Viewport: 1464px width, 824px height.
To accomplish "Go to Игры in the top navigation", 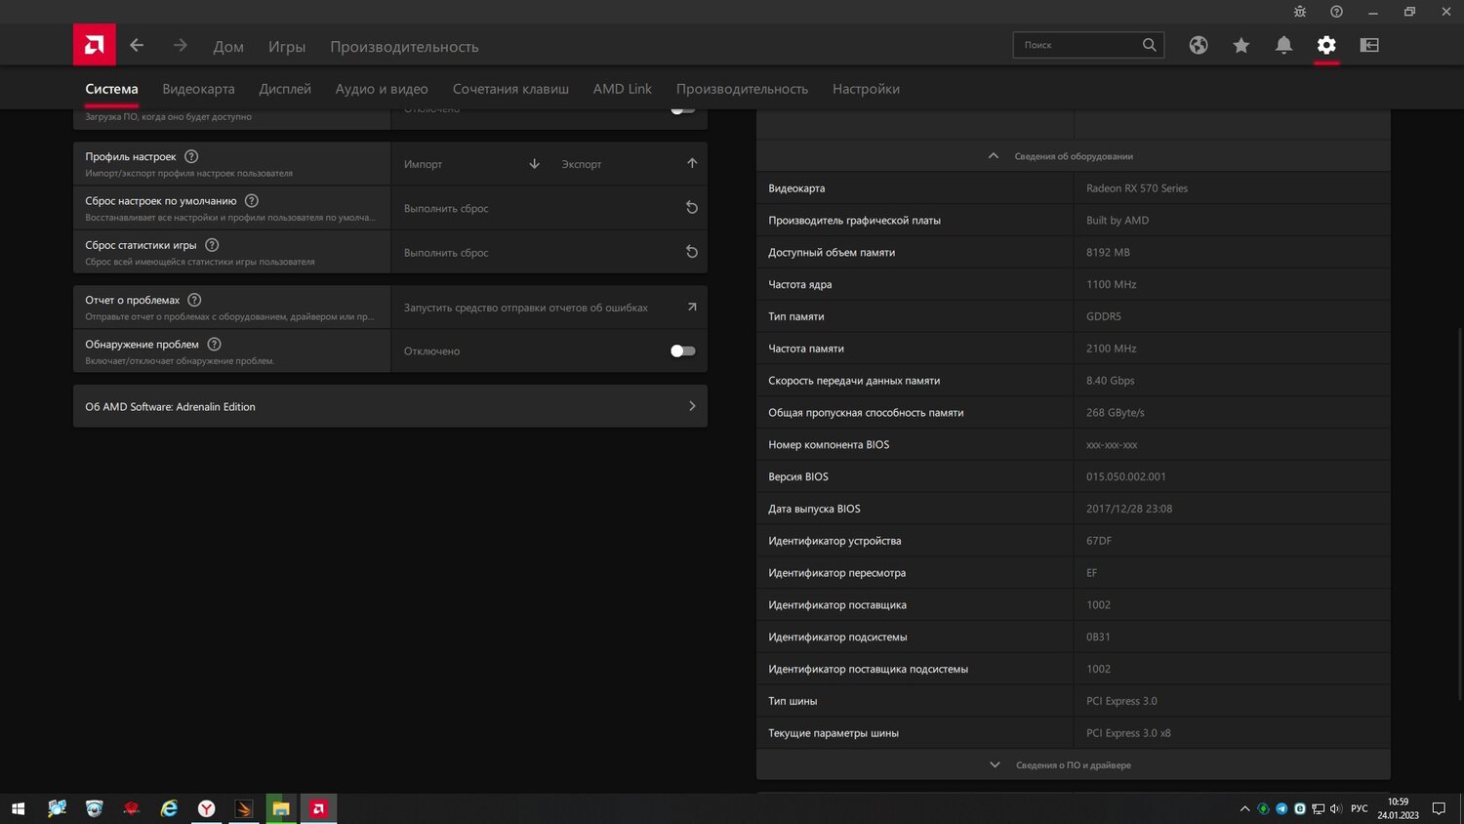I will coord(287,46).
